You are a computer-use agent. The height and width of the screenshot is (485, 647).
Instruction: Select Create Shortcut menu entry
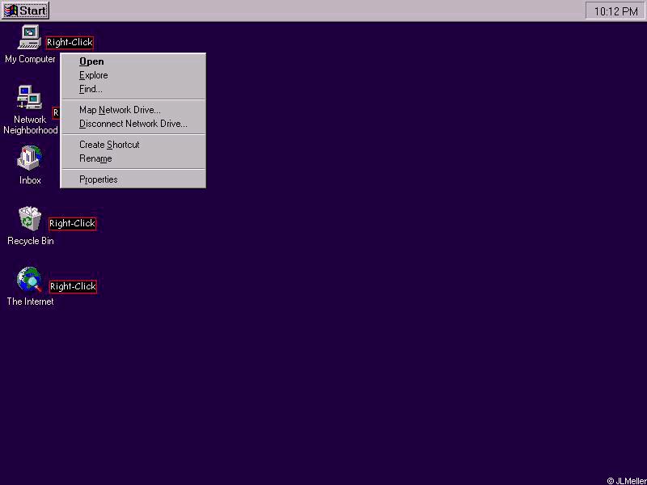pyautogui.click(x=133, y=145)
